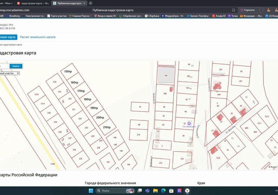
Task: Launch Microsoft Teams from the taskbar
Action: pyautogui.click(x=147, y=191)
